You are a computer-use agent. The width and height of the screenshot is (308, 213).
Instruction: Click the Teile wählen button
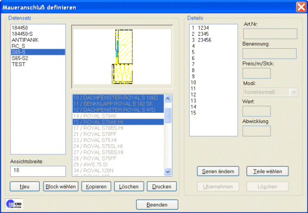[268, 171]
